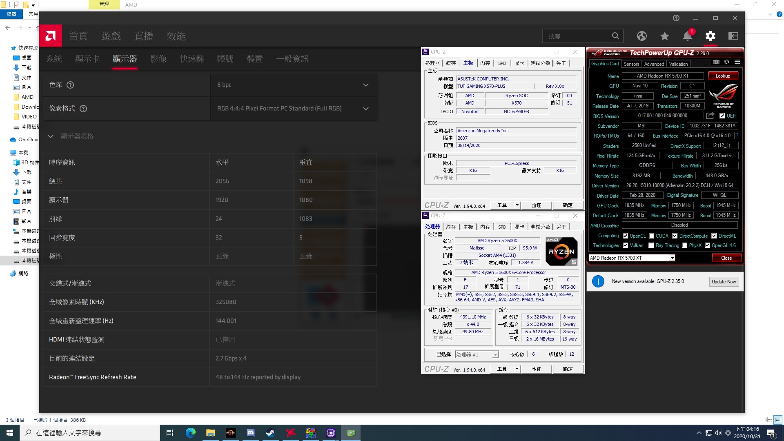
Task: Open notifications bell icon in Radeon Software
Action: pyautogui.click(x=688, y=36)
